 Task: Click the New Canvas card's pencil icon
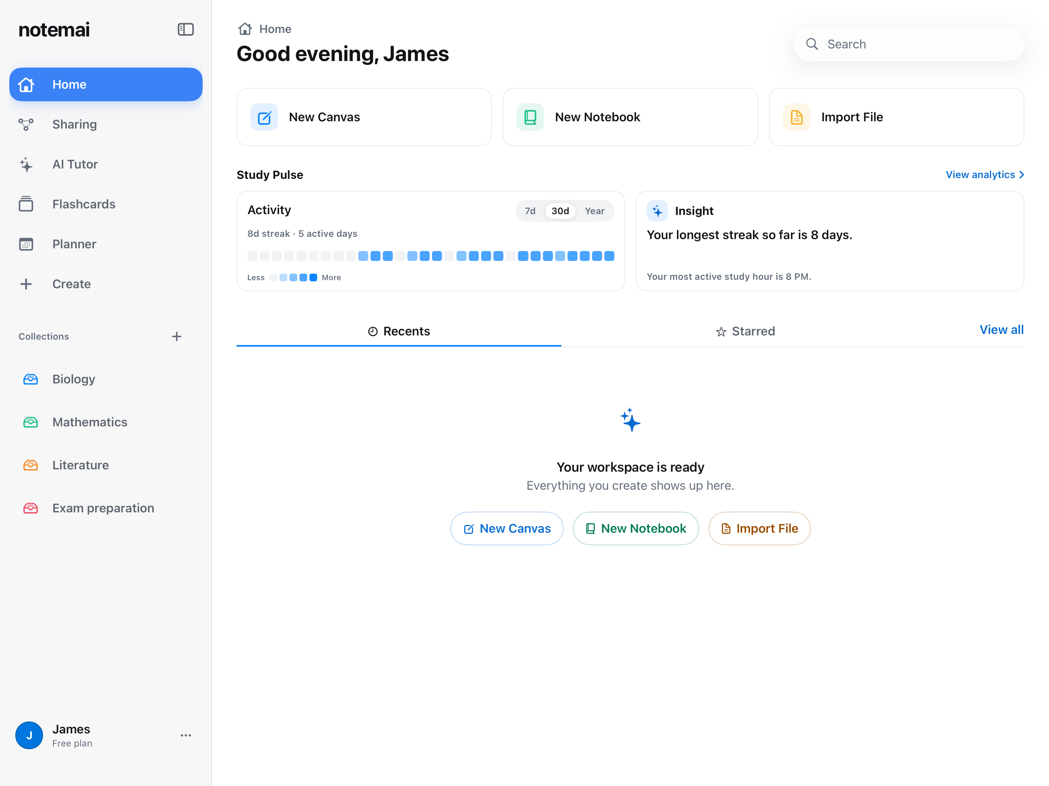pos(264,117)
